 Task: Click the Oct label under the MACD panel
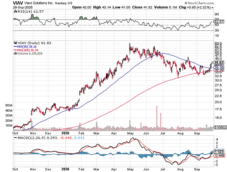(x=15, y=169)
